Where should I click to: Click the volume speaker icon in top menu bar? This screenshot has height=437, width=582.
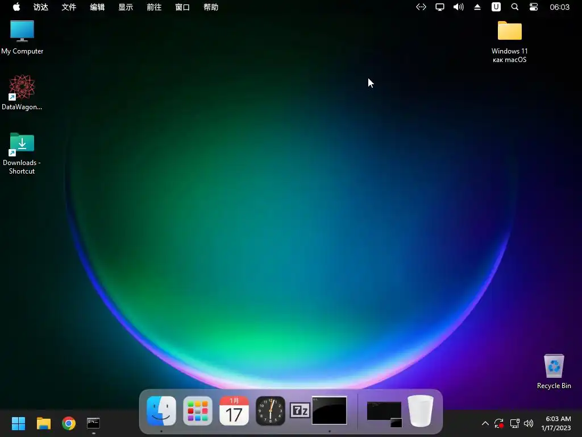[459, 7]
